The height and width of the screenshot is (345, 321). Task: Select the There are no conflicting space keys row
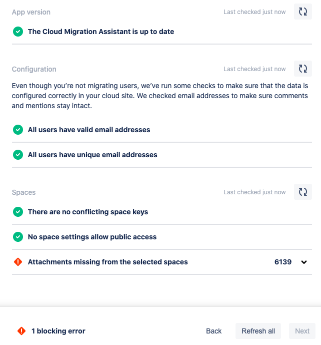point(162,212)
